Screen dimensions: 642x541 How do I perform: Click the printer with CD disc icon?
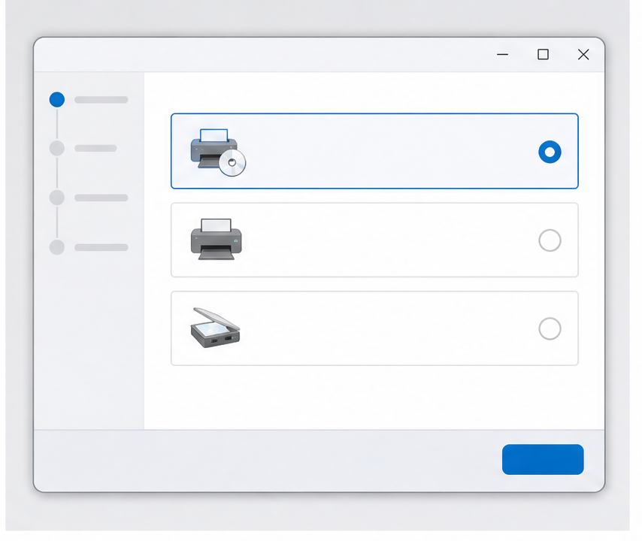pos(218,153)
